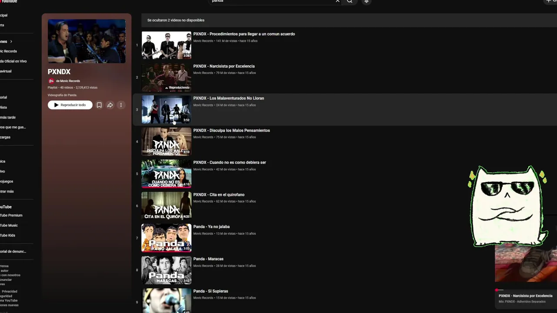
Task: Open title Panda - Maracas
Action: click(208, 259)
